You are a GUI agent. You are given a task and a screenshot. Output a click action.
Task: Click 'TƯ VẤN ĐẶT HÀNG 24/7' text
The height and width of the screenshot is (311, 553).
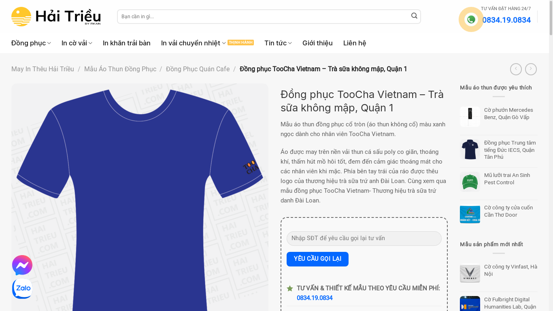[x=506, y=9]
